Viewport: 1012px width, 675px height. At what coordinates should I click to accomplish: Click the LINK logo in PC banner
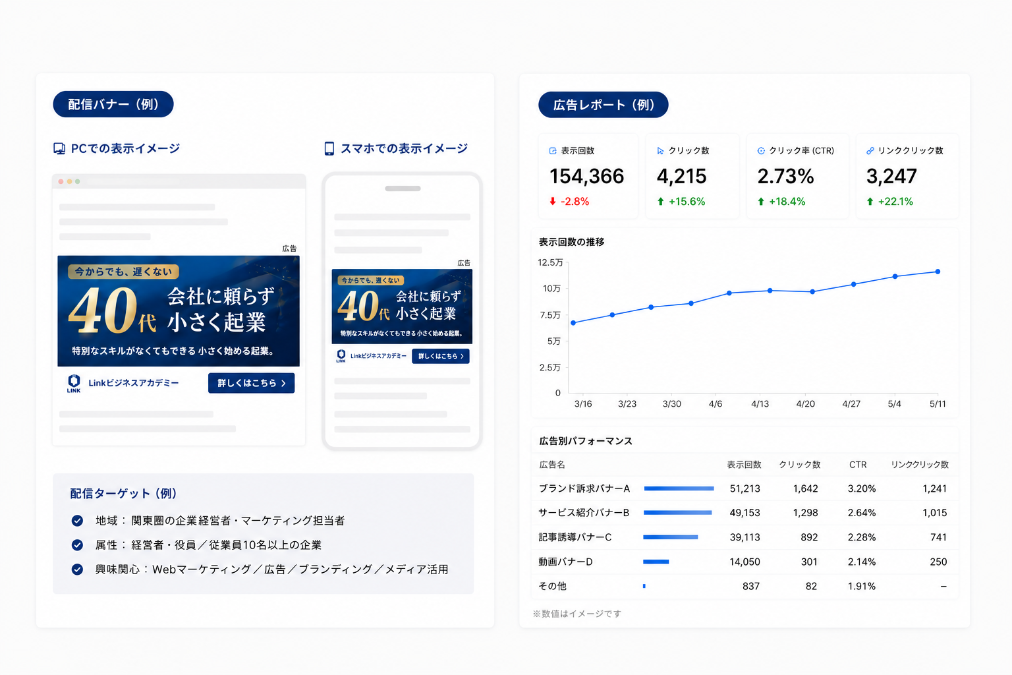[x=74, y=384]
